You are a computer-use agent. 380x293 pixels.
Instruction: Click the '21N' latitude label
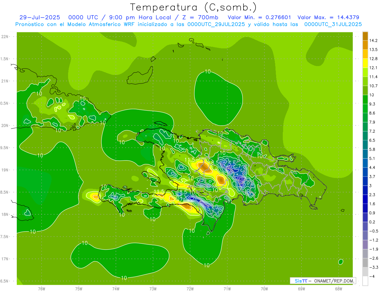coord(5,81)
